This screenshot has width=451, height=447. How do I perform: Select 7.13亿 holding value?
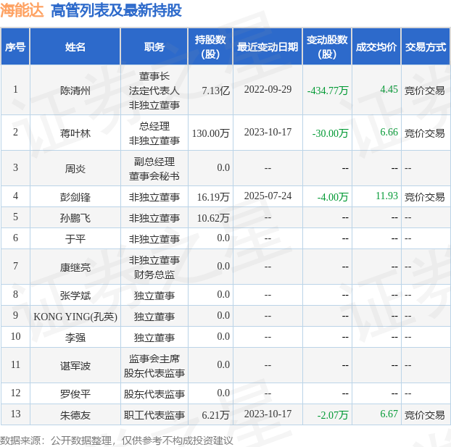[x=216, y=91]
